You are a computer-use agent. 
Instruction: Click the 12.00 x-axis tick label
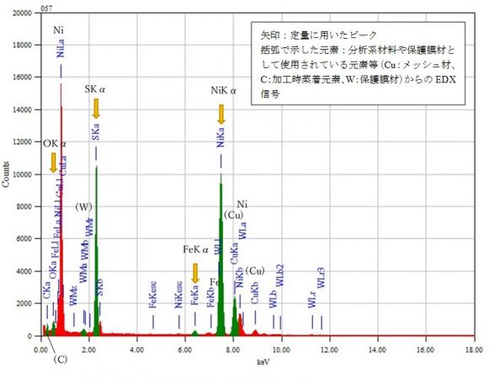click(x=329, y=350)
